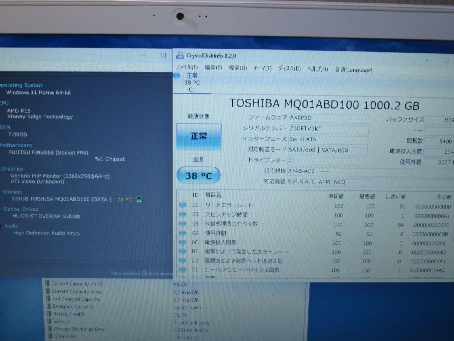Click the status icon for attribute 01
The height and width of the screenshot is (341, 454).
coord(182,205)
